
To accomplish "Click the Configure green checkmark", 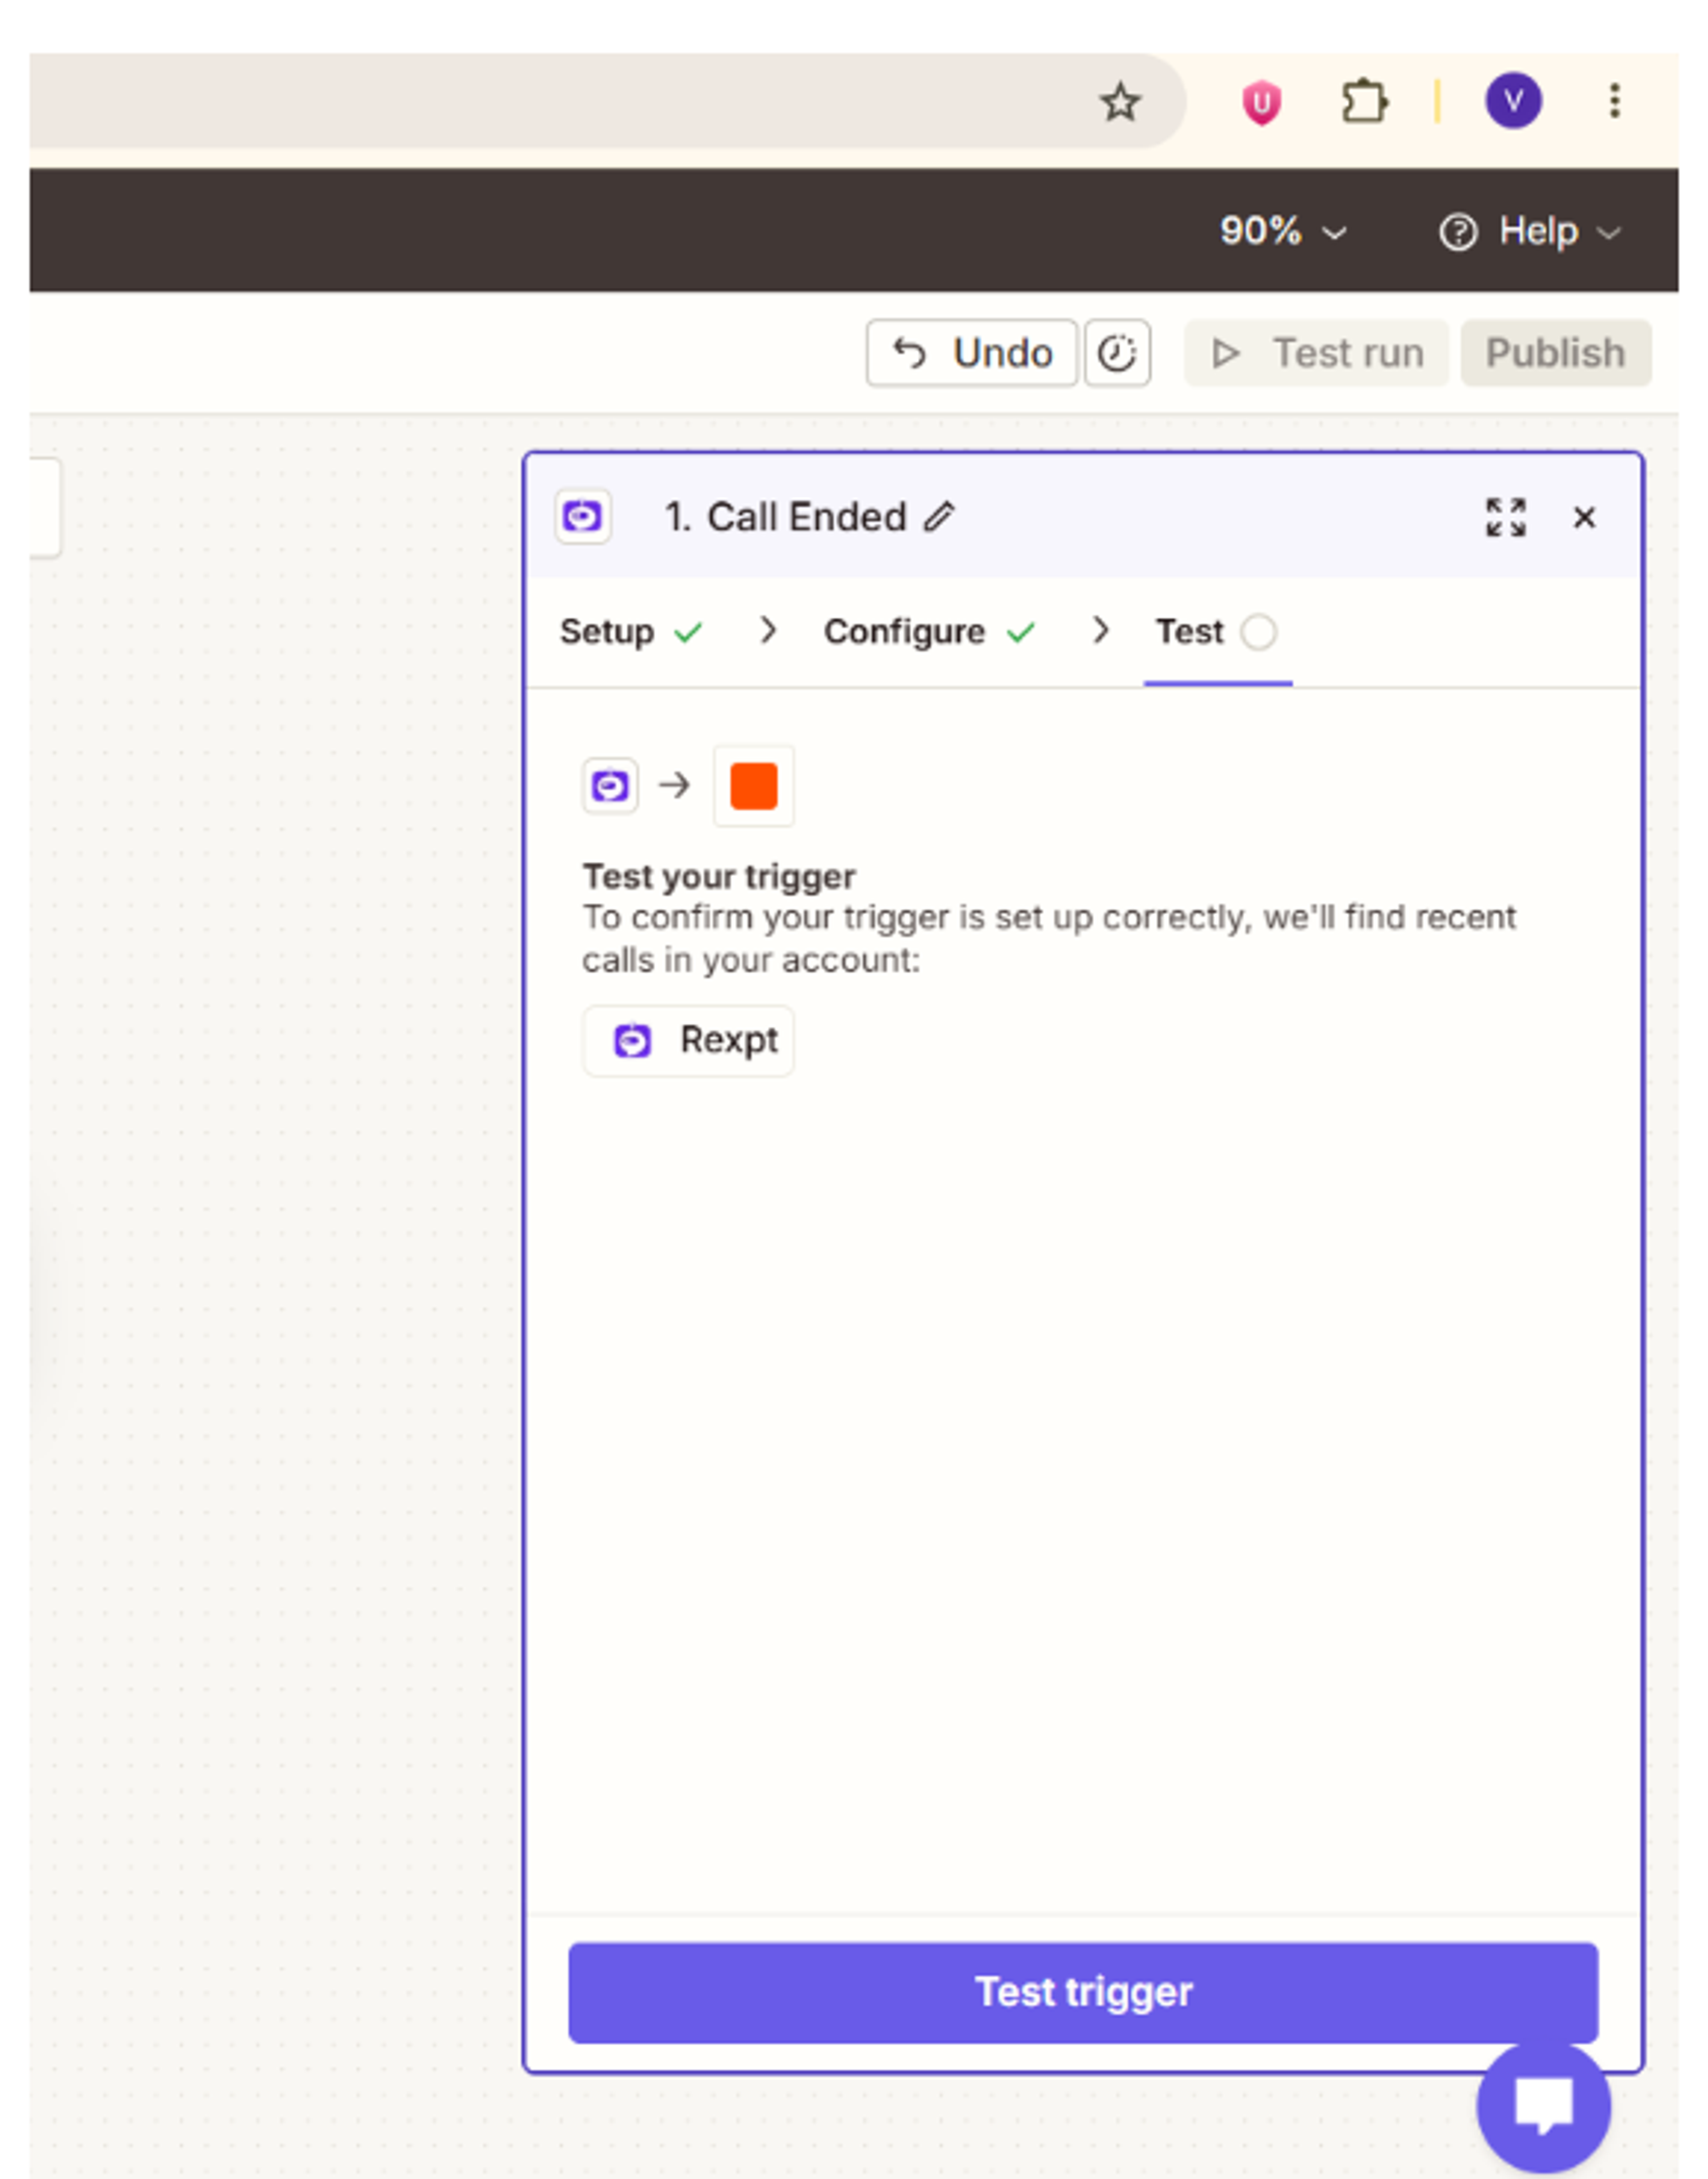I will (x=1020, y=632).
